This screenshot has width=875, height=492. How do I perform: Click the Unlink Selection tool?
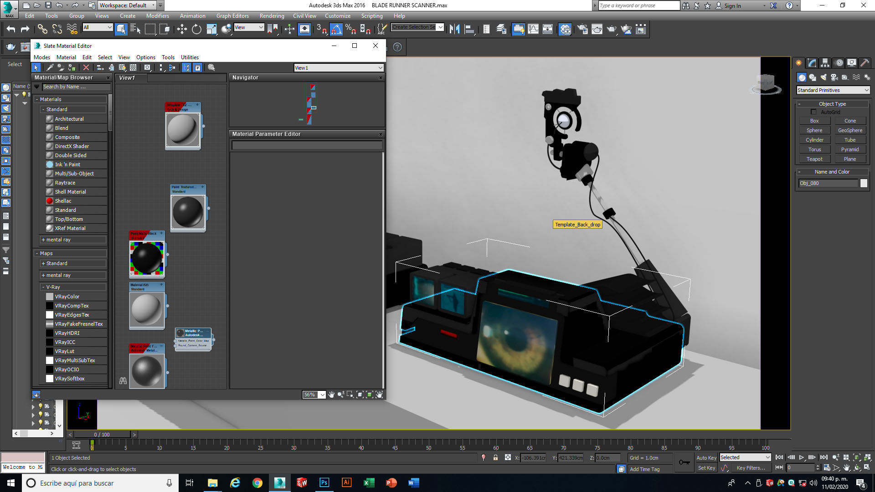coord(57,29)
